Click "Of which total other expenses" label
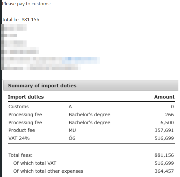 [48, 171]
